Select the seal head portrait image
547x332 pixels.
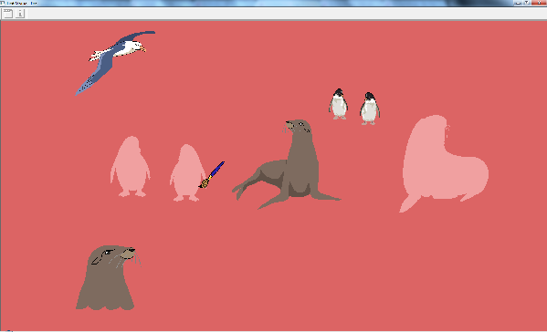[108, 277]
